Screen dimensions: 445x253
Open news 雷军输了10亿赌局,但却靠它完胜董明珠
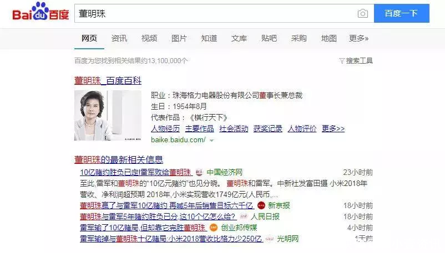point(143,228)
